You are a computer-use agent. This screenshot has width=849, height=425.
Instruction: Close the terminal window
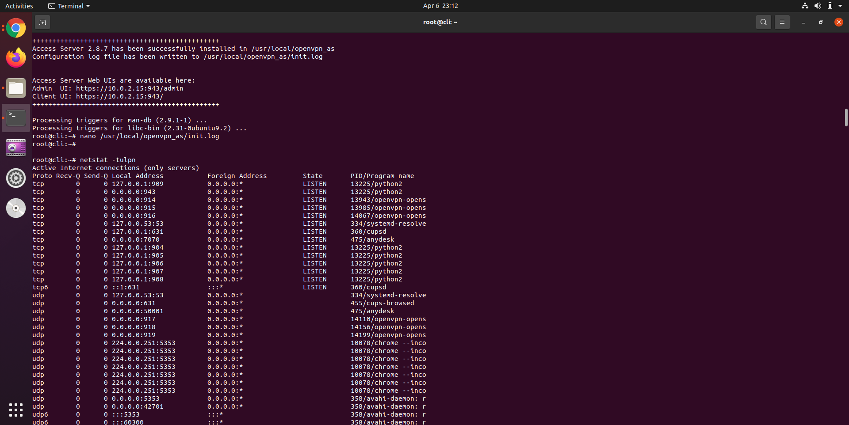pos(838,22)
